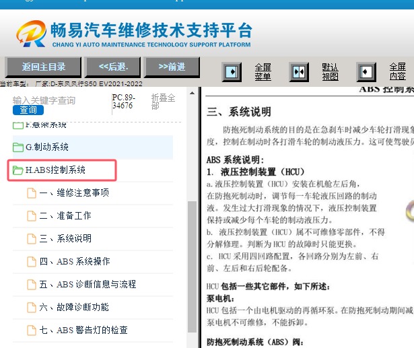The height and width of the screenshot is (348, 414).
Task: Focus the 输入关键字查询 keyword field
Action: [44, 100]
